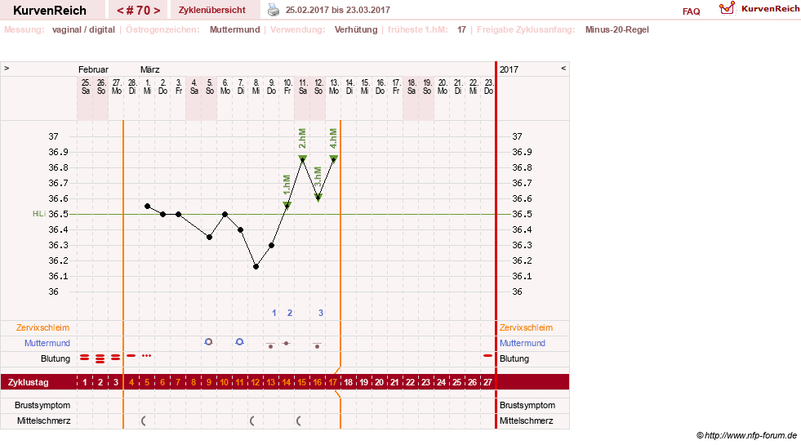801x445 pixels.
Task: Click the bleeding dash on cycle day 27
Action: click(x=487, y=355)
